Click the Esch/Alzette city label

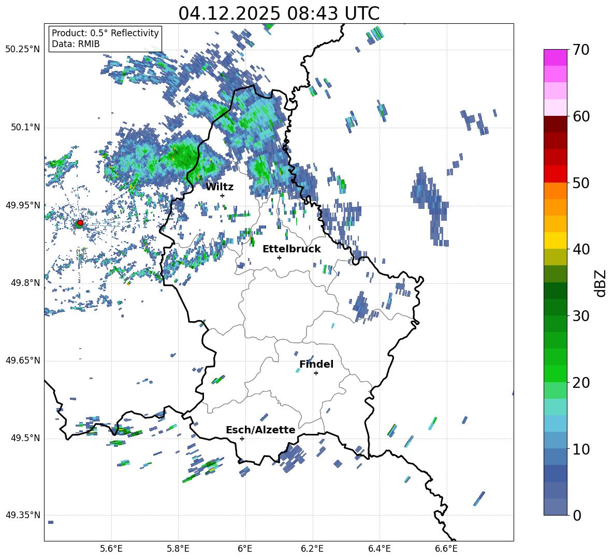[260, 430]
